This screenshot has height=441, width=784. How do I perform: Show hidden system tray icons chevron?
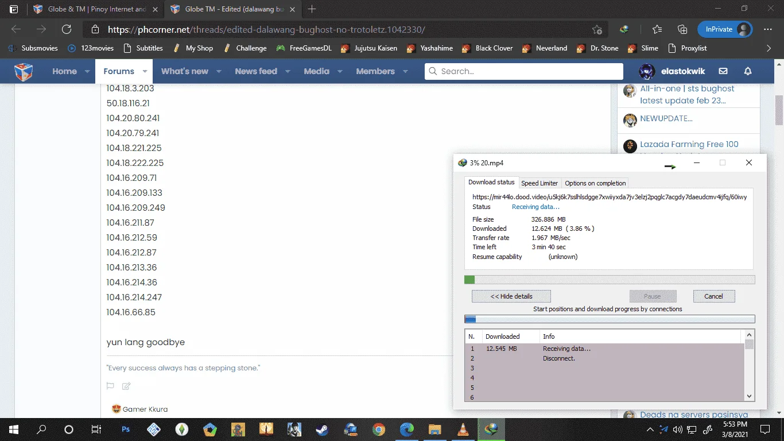pos(650,429)
